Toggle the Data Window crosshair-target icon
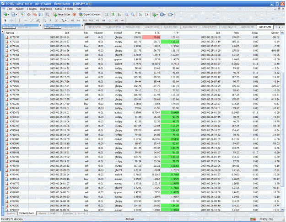 point(29,14)
